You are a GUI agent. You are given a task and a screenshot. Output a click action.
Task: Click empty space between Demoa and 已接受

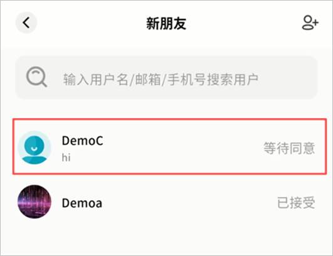tap(189, 203)
